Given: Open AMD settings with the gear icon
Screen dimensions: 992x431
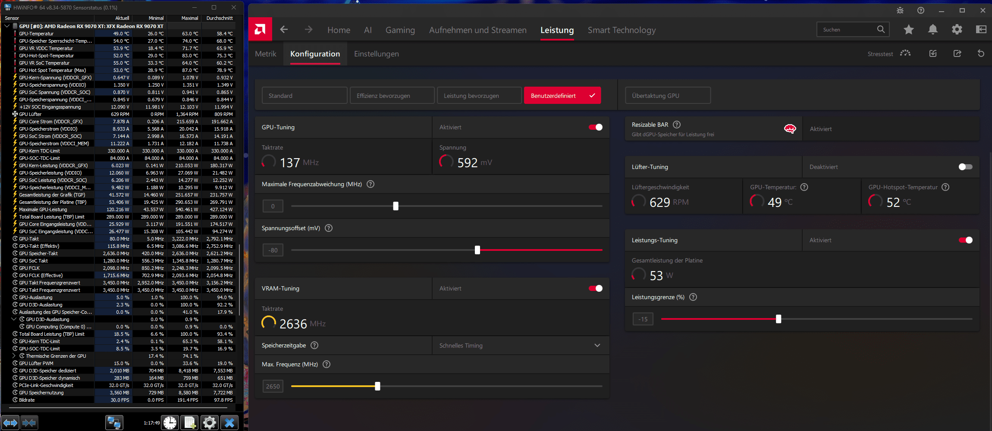Looking at the screenshot, I should [x=957, y=29].
